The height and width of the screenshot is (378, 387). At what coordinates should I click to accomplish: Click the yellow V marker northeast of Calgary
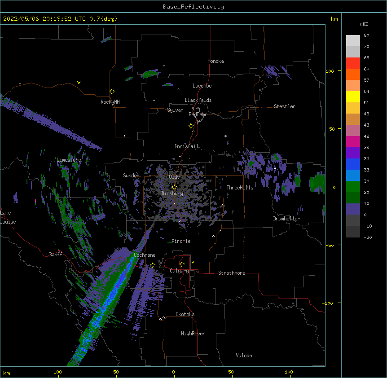pos(193,262)
